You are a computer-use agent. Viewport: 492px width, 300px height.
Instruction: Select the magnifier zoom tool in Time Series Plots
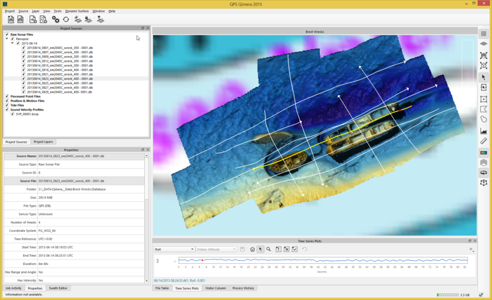pos(269,249)
